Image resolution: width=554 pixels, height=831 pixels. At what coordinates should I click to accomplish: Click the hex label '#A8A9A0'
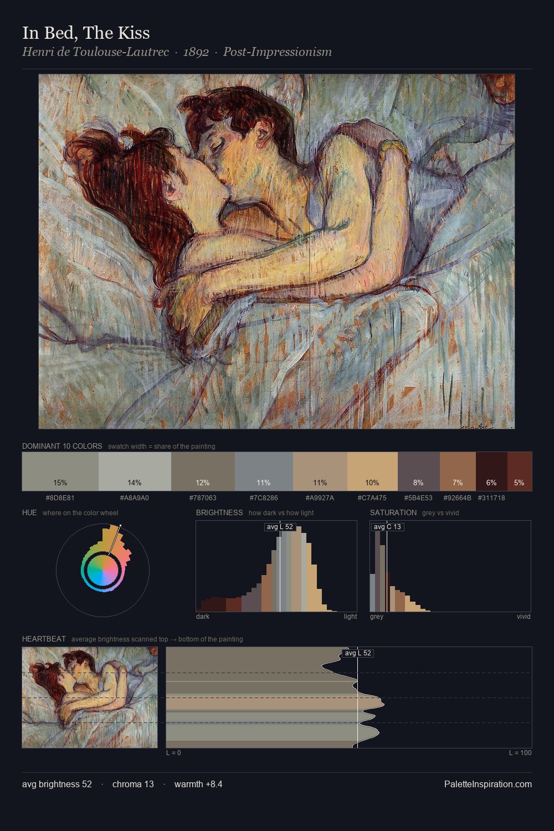(x=135, y=498)
